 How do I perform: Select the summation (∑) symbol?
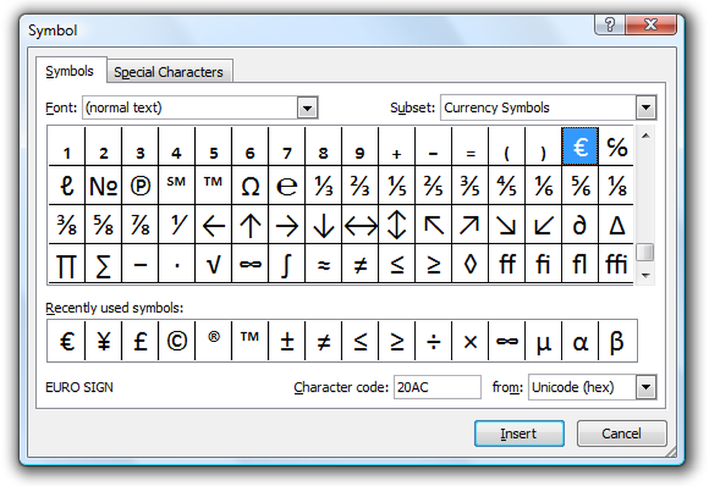pyautogui.click(x=104, y=264)
